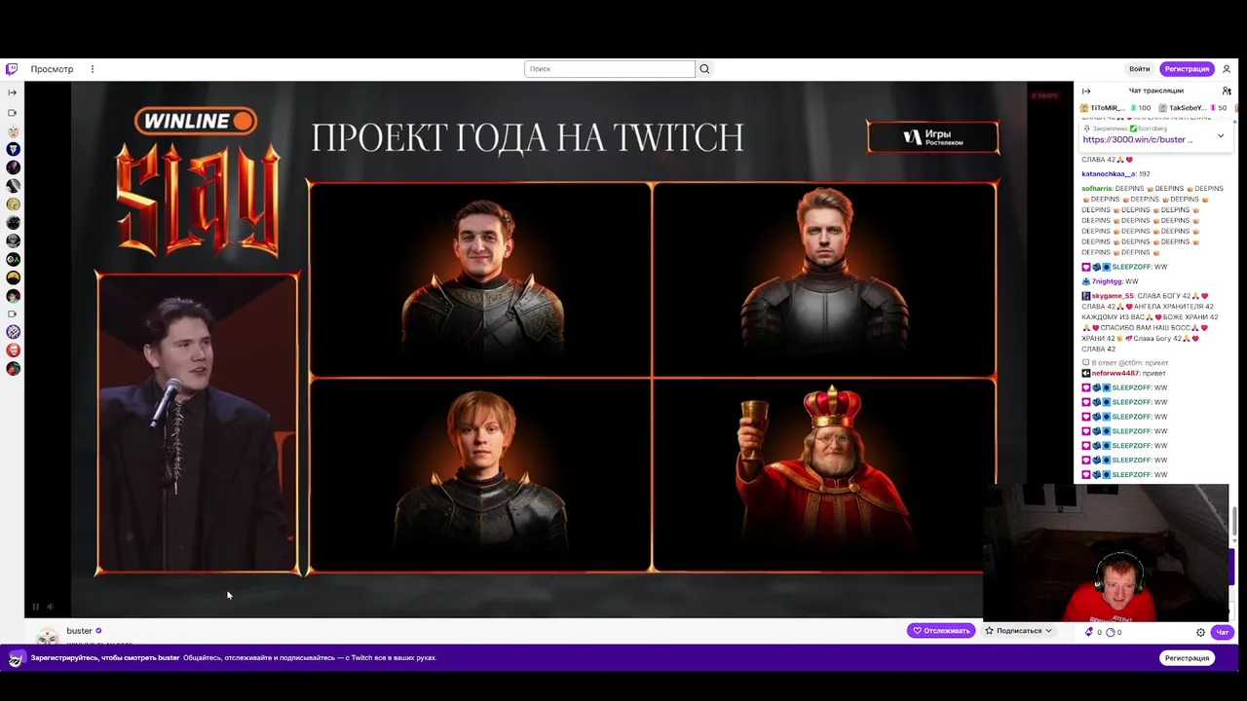Click the Отслеживать follow button
The image size is (1247, 701).
pyautogui.click(x=941, y=631)
